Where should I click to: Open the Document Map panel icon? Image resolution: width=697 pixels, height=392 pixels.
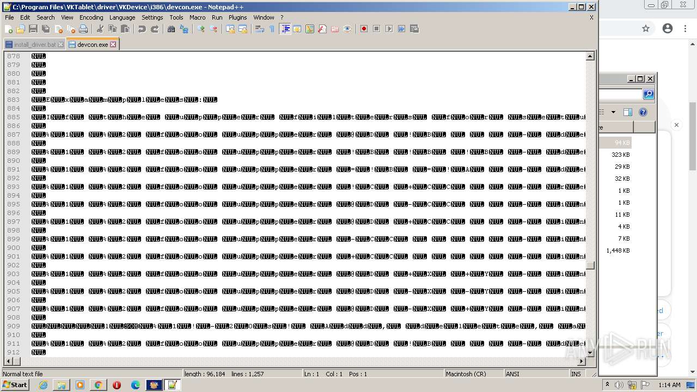click(x=310, y=29)
